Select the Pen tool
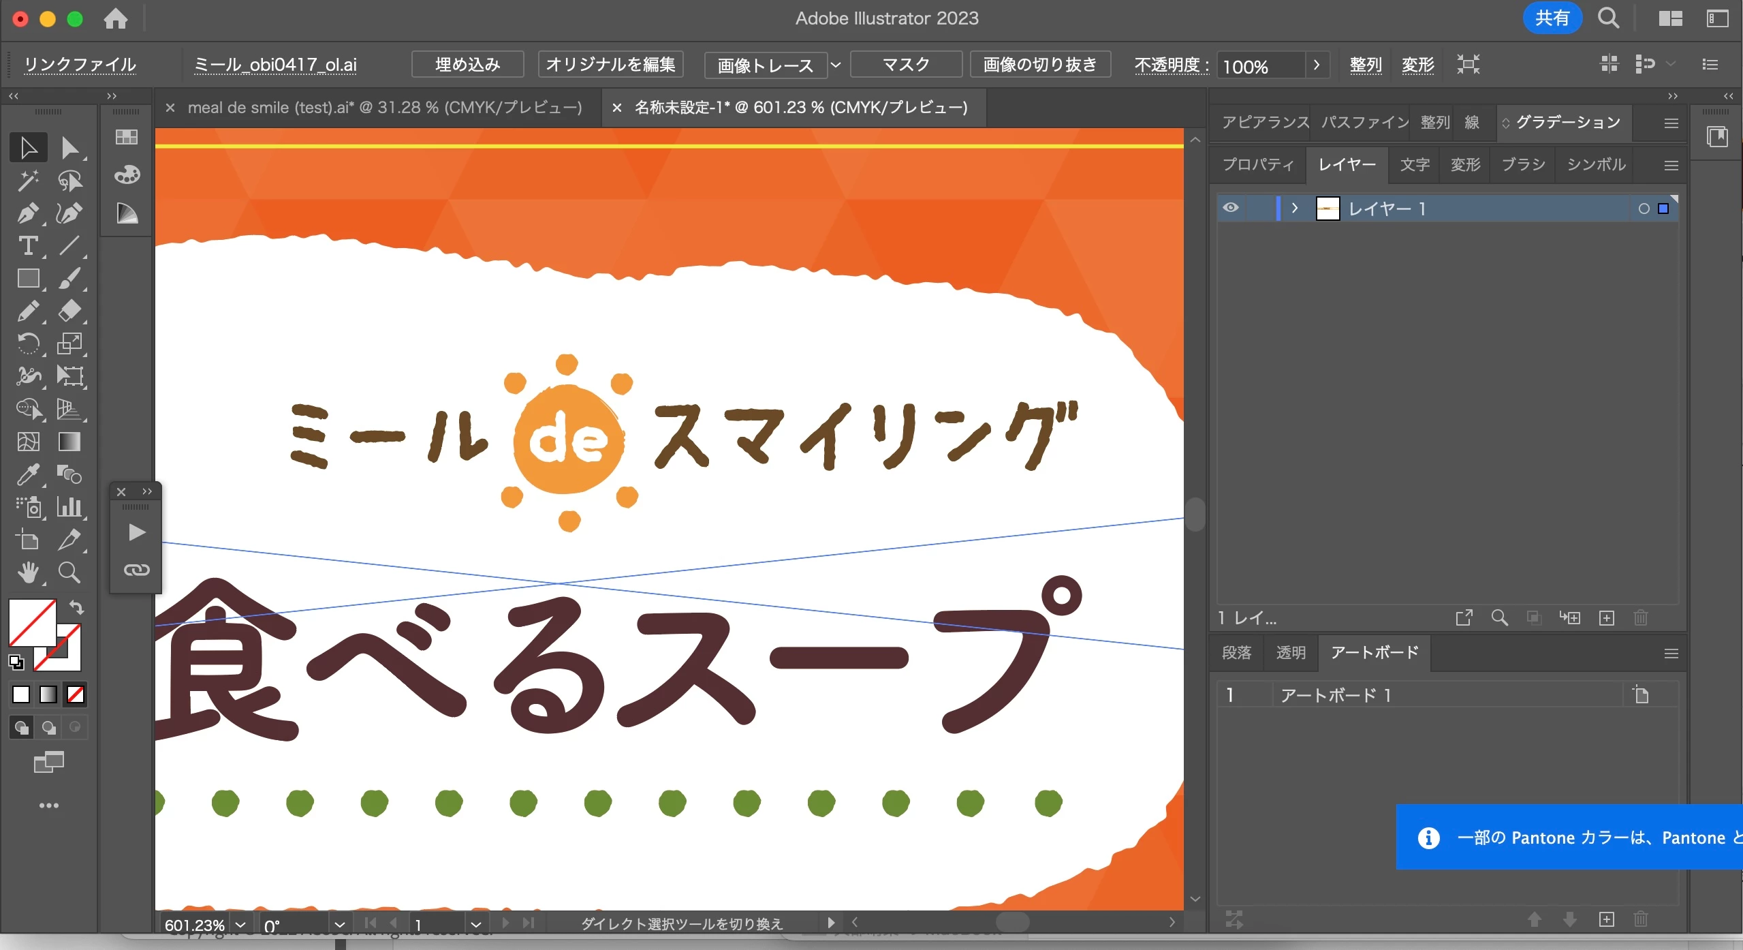 click(x=27, y=213)
